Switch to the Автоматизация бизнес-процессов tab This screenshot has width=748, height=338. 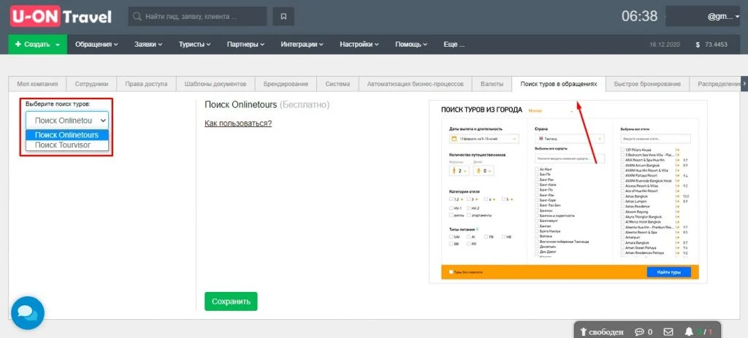pyautogui.click(x=415, y=84)
